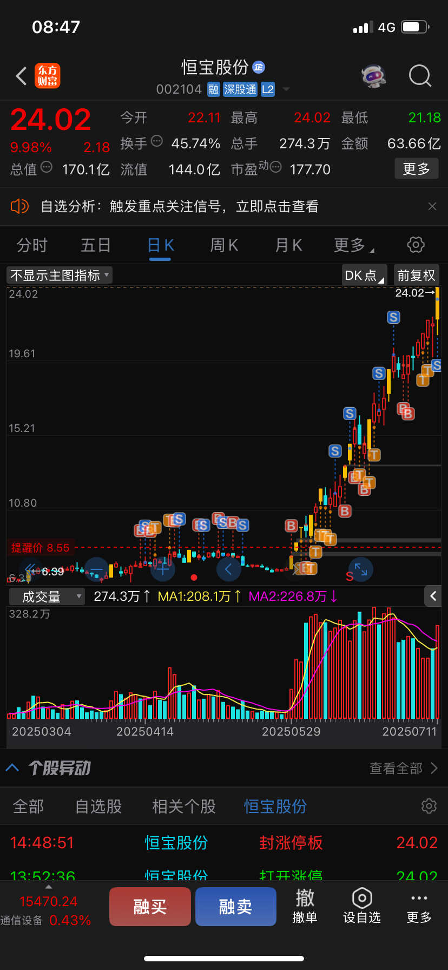
Task: Tap the fullscreen expand chart icon
Action: point(361,569)
